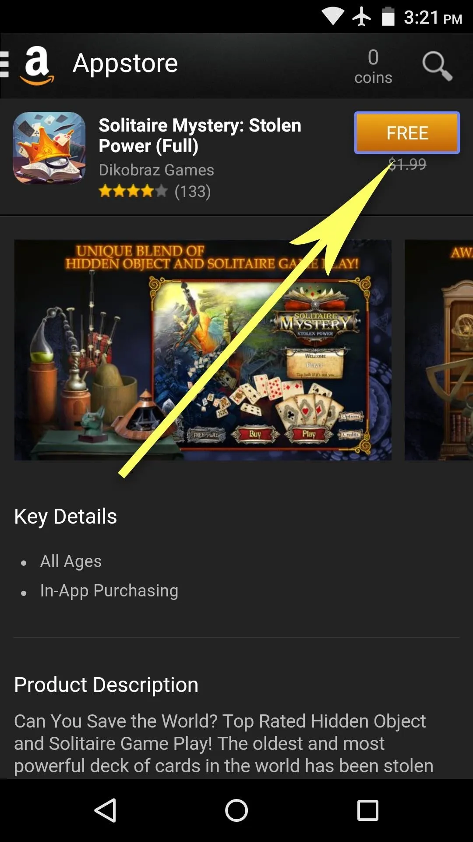Tap the battery status icon
Viewport: 473px width, 842px height.
pos(388,17)
